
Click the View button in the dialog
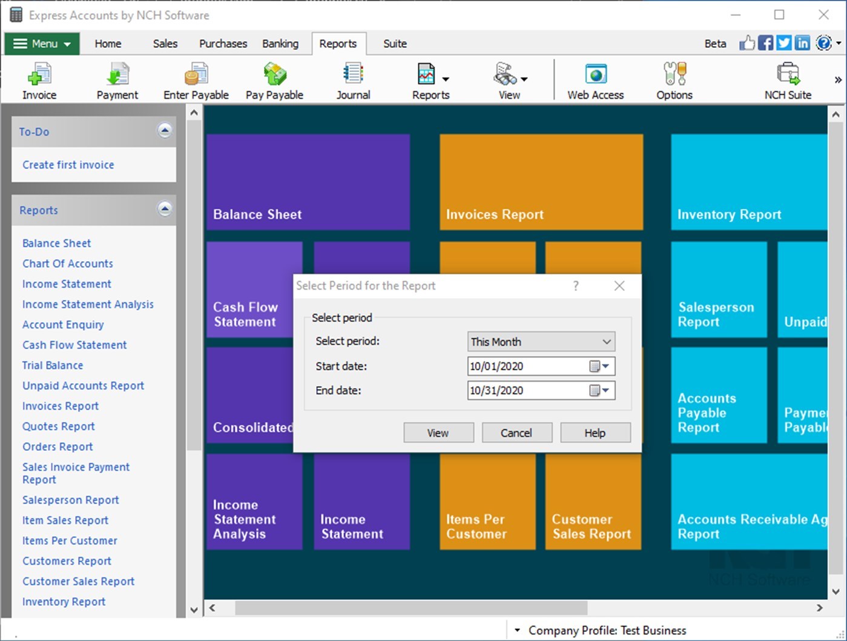click(438, 433)
